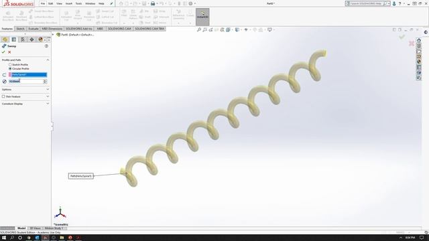The width and height of the screenshot is (429, 241).
Task: Click Revolved Boss/Base tool
Action: (x=21, y=16)
